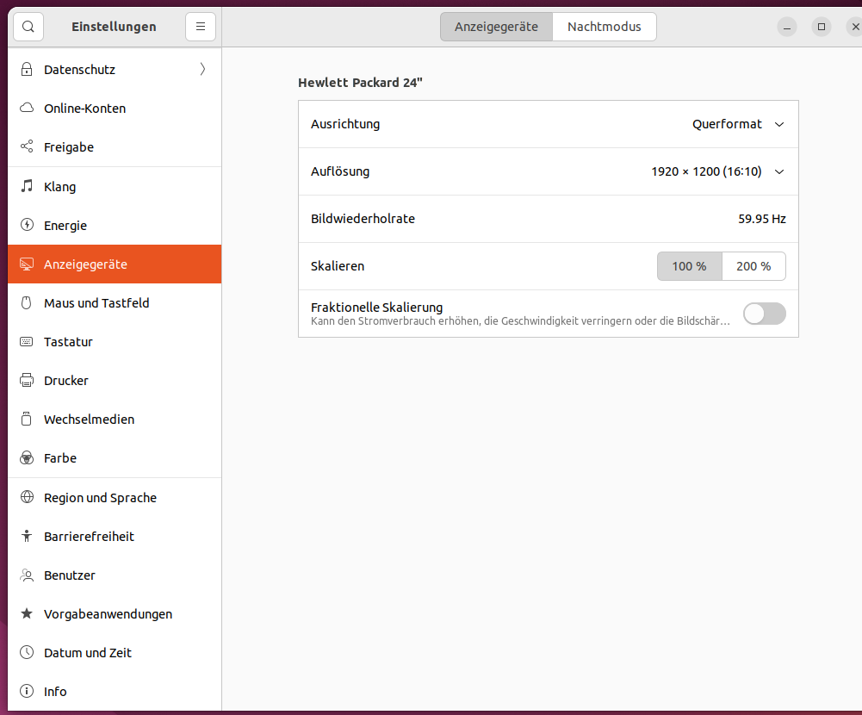Open Klang settings
Viewport: 862px width, 715px height.
[x=115, y=186]
